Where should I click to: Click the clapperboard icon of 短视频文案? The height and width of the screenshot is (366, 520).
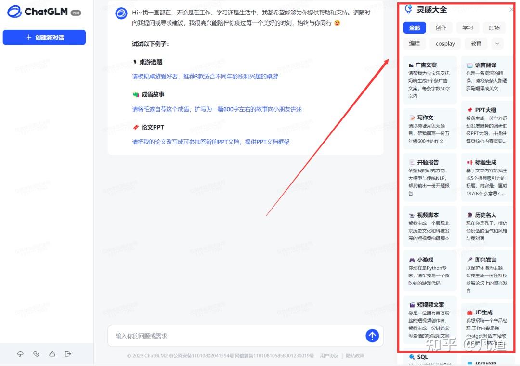412,305
